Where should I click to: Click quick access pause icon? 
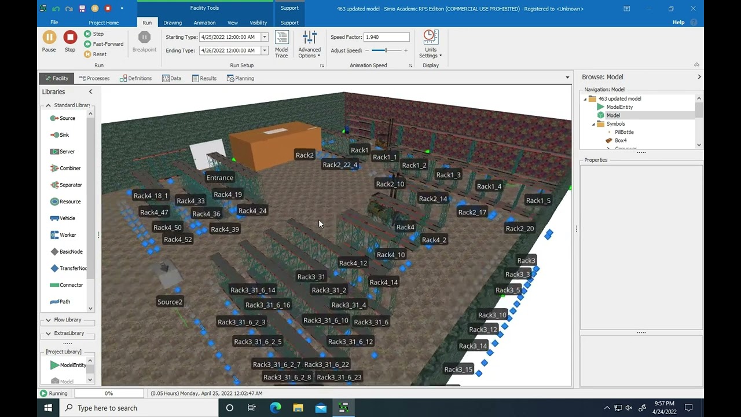95,9
